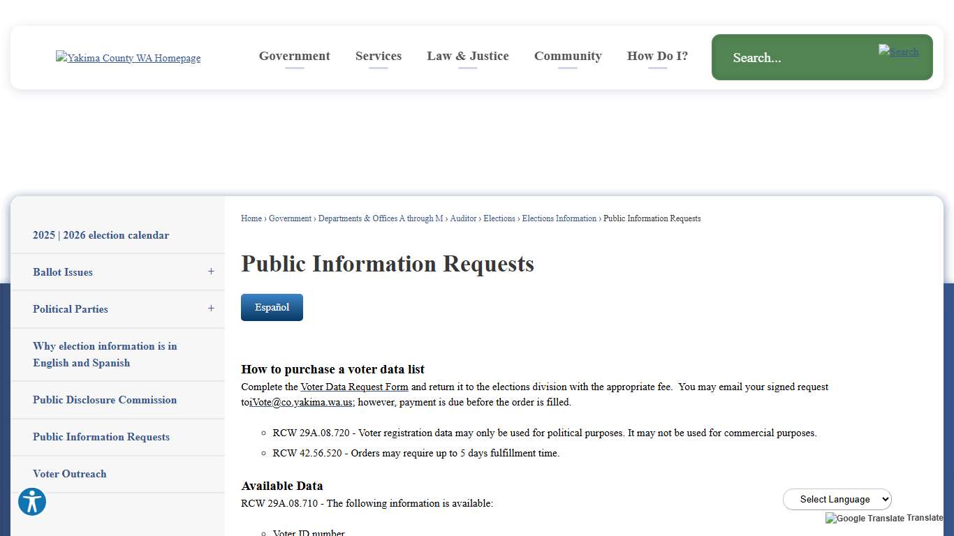The height and width of the screenshot is (536, 954).
Task: Click the iVote@co.yakima.wa.us email link
Action: point(300,402)
